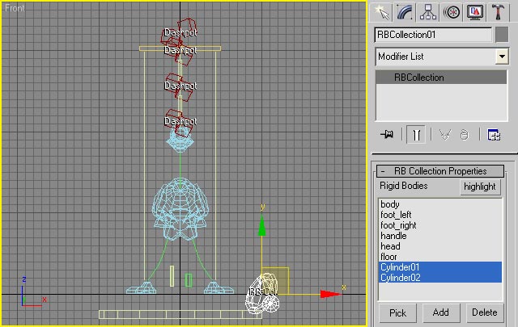This screenshot has width=518, height=327.
Task: Click the Pin Stack icon
Action: 387,135
